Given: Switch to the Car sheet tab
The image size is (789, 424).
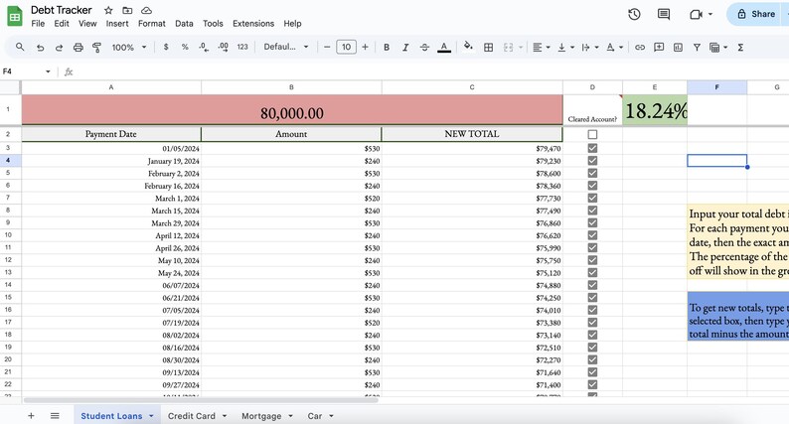Looking at the screenshot, I should (314, 416).
